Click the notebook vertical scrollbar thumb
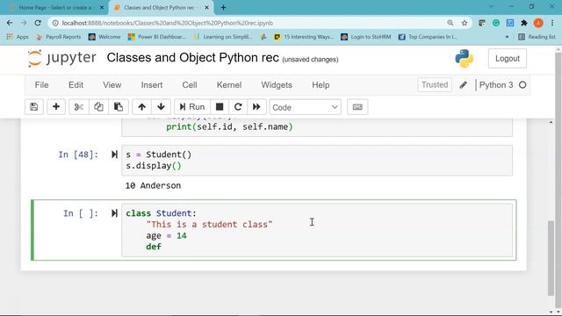The image size is (562, 316). click(551, 258)
